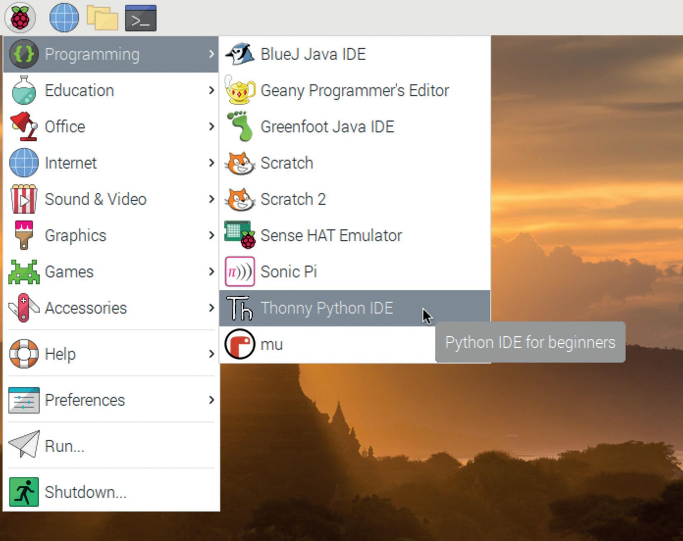Launch Sonic Pi
The image size is (683, 541).
click(x=355, y=272)
